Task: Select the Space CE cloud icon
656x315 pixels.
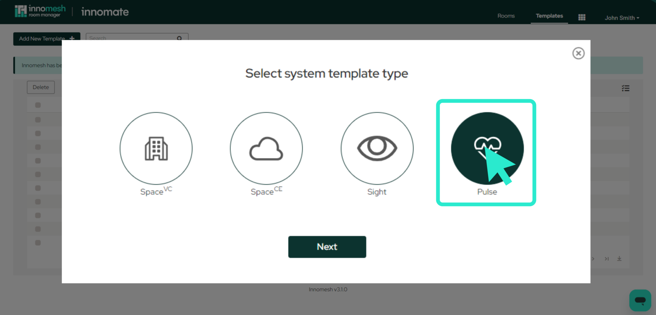Action: (x=266, y=148)
